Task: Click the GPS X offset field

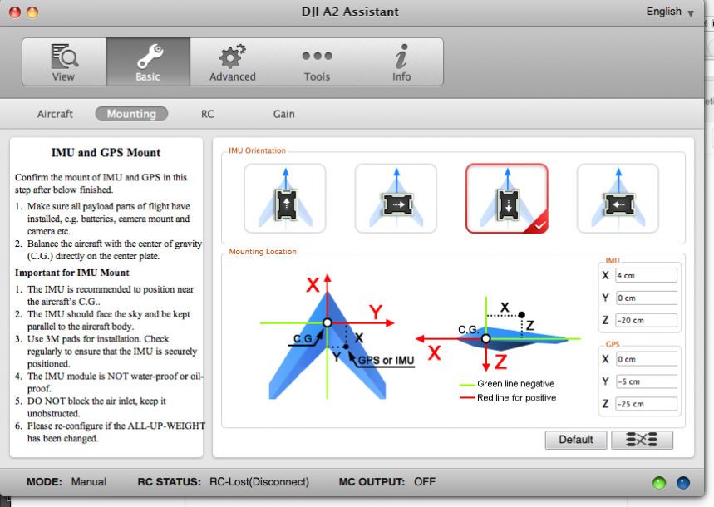Action: [646, 359]
